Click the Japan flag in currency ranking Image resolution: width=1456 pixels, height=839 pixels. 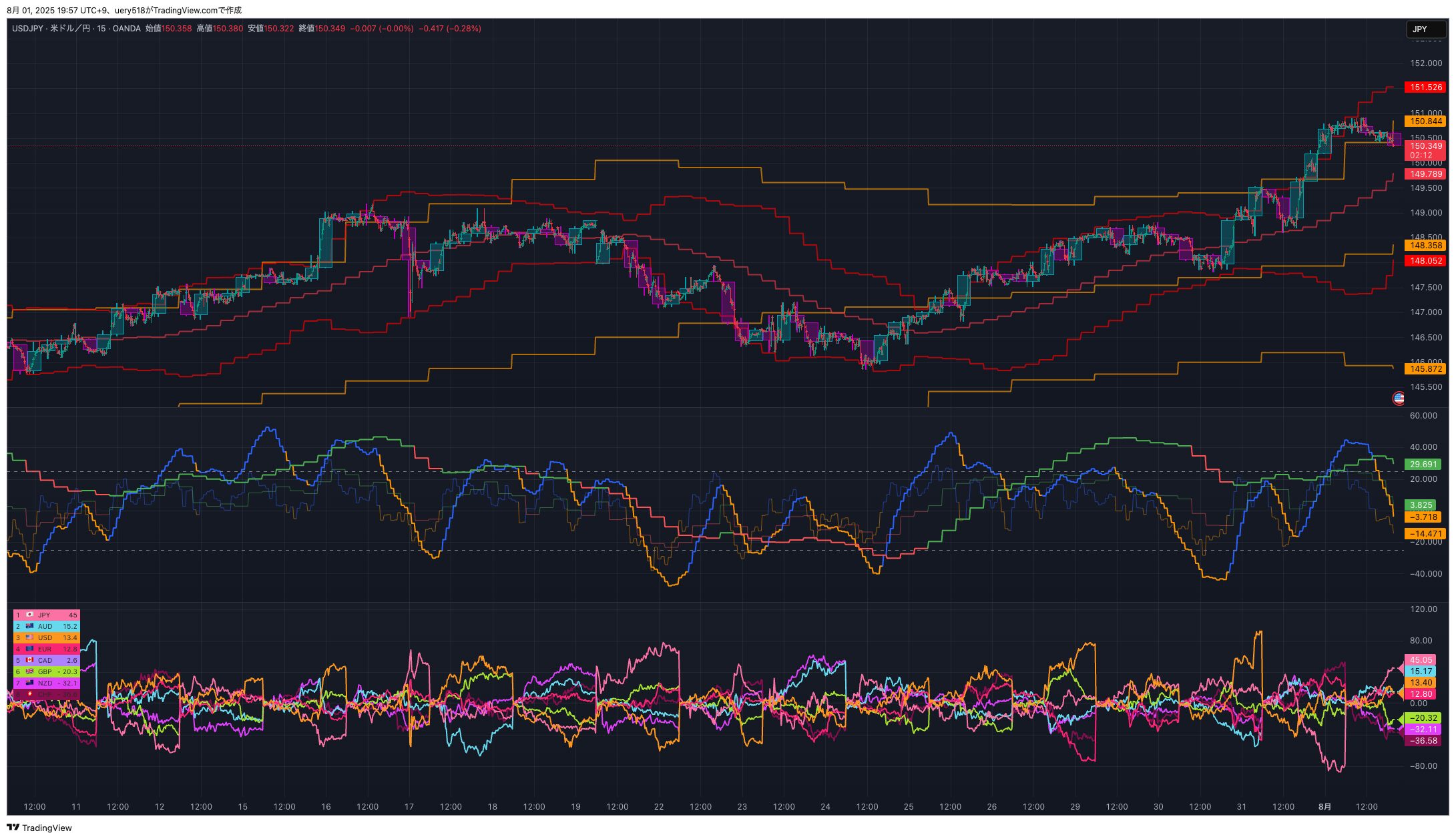tap(29, 615)
